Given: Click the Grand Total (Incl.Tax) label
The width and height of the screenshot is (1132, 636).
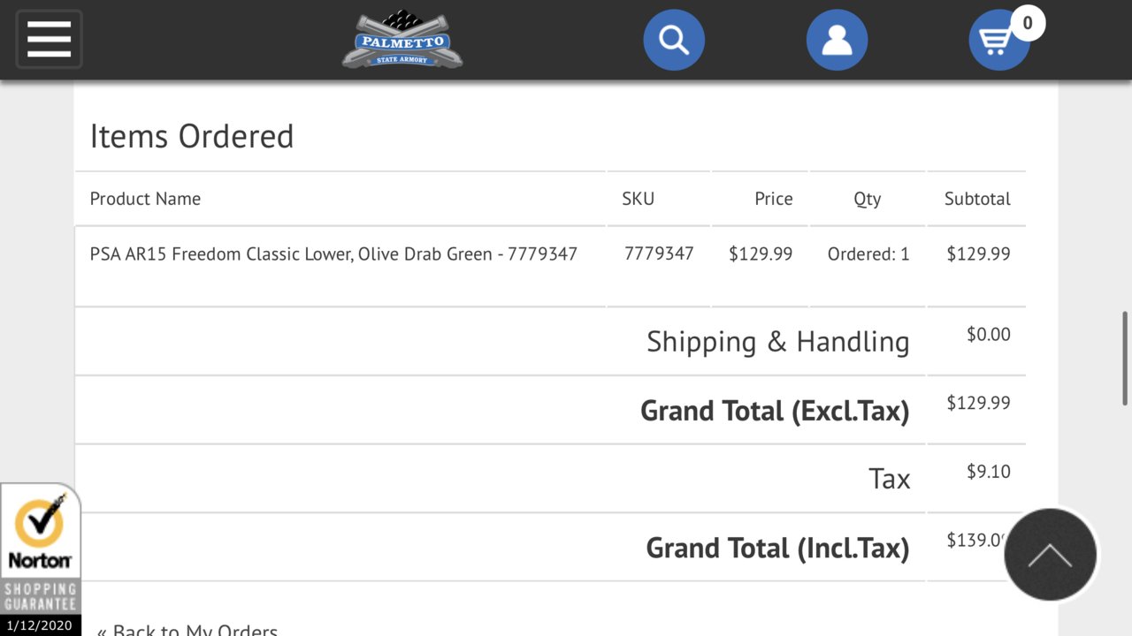Looking at the screenshot, I should pos(777,548).
